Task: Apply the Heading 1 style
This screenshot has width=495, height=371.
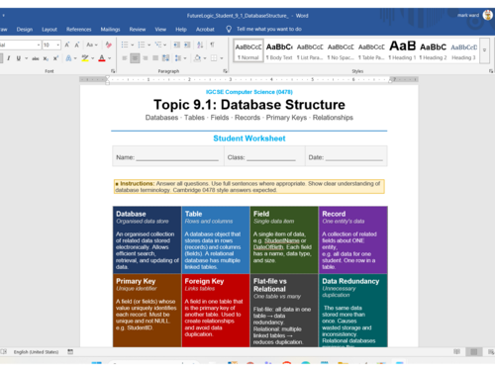Action: tap(402, 50)
